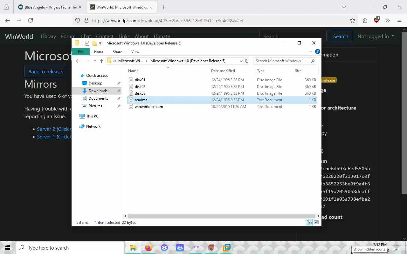Show previous locations double chevron in address bar
This screenshot has height=254, width=407.
[x=114, y=61]
